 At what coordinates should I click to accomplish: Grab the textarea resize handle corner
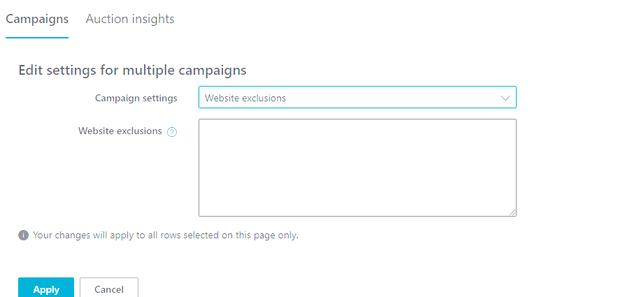(x=512, y=212)
